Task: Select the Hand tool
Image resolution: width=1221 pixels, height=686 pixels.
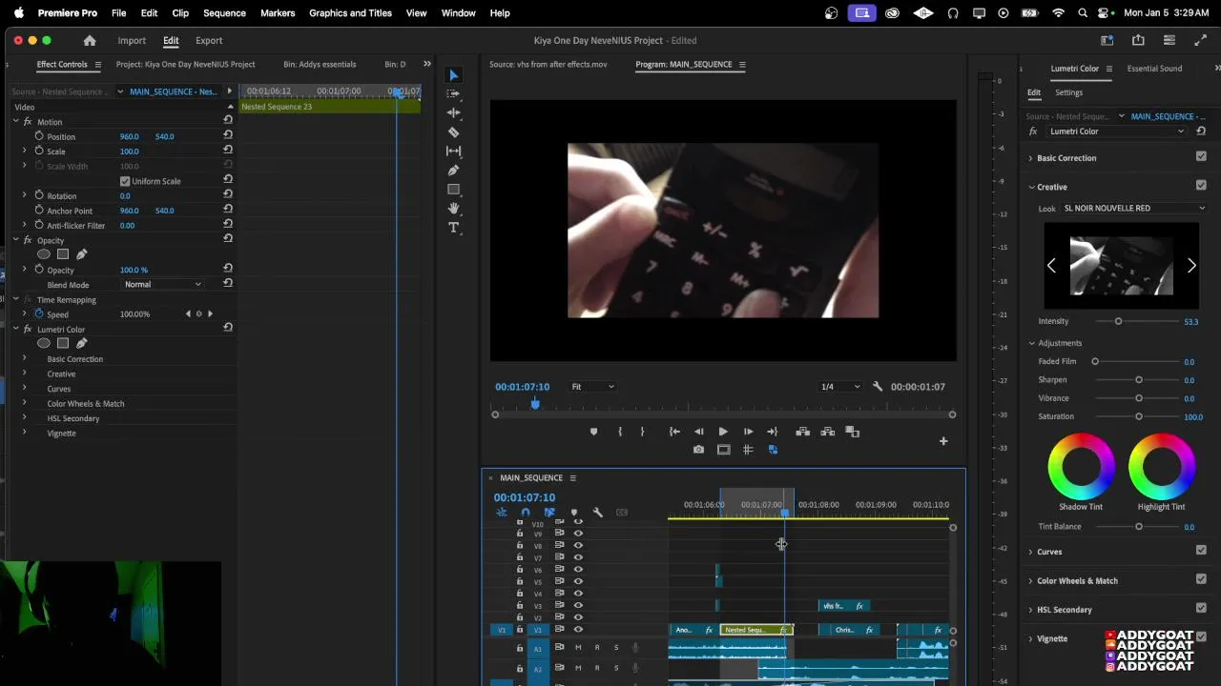Action: tap(453, 209)
